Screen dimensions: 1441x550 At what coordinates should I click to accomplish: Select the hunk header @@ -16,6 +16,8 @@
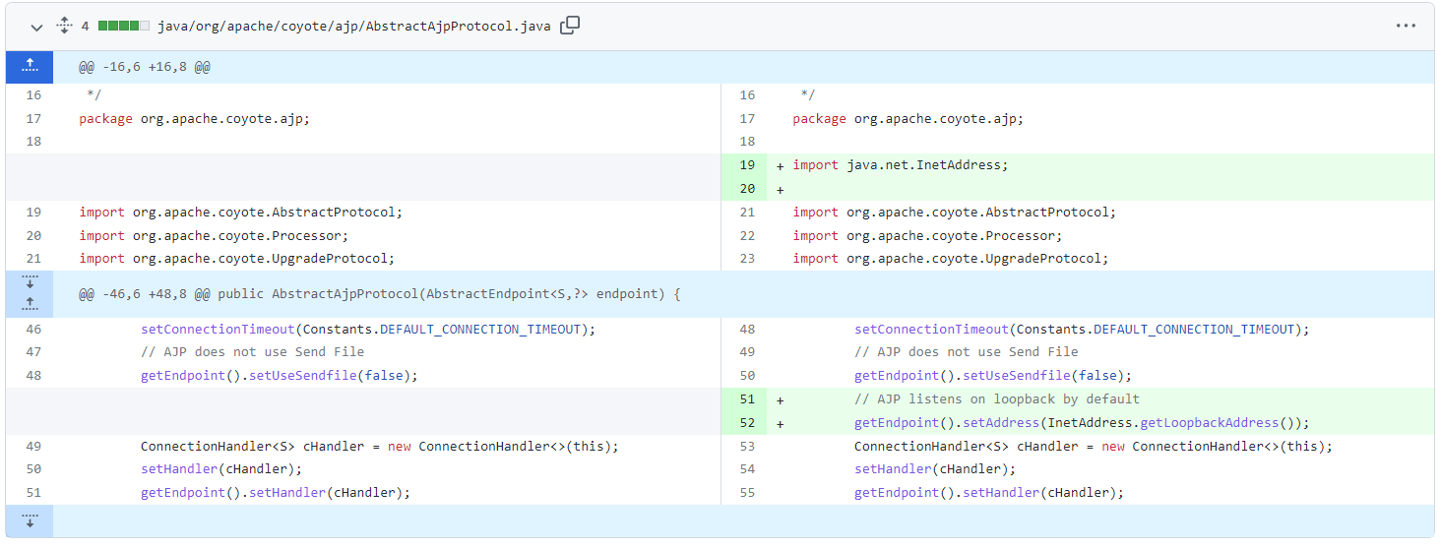pos(145,67)
